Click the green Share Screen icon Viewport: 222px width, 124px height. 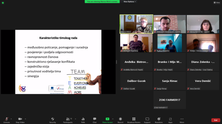pyautogui.click(x=107, y=119)
